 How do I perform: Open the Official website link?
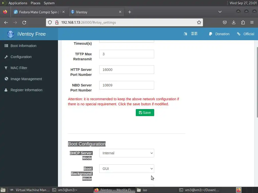coord(245,34)
